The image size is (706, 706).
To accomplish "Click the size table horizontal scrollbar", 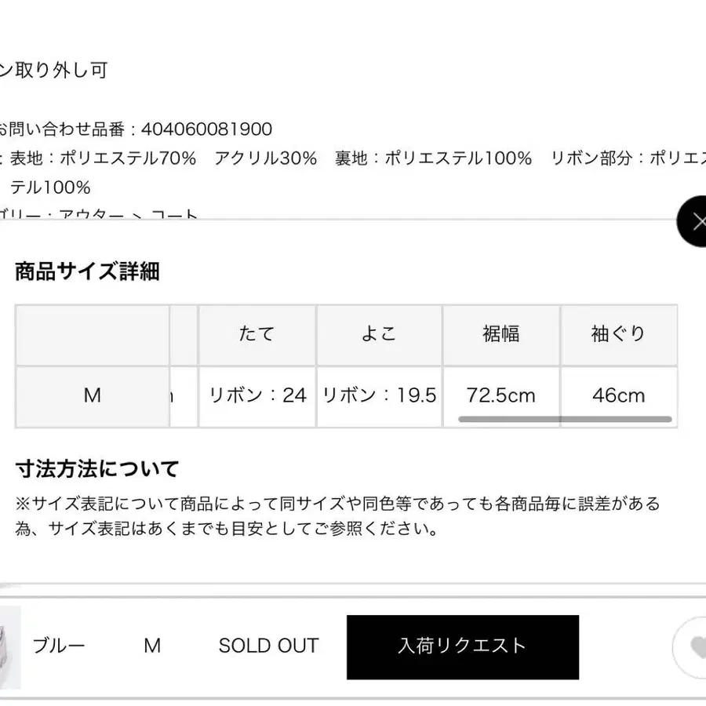I will coord(565,420).
